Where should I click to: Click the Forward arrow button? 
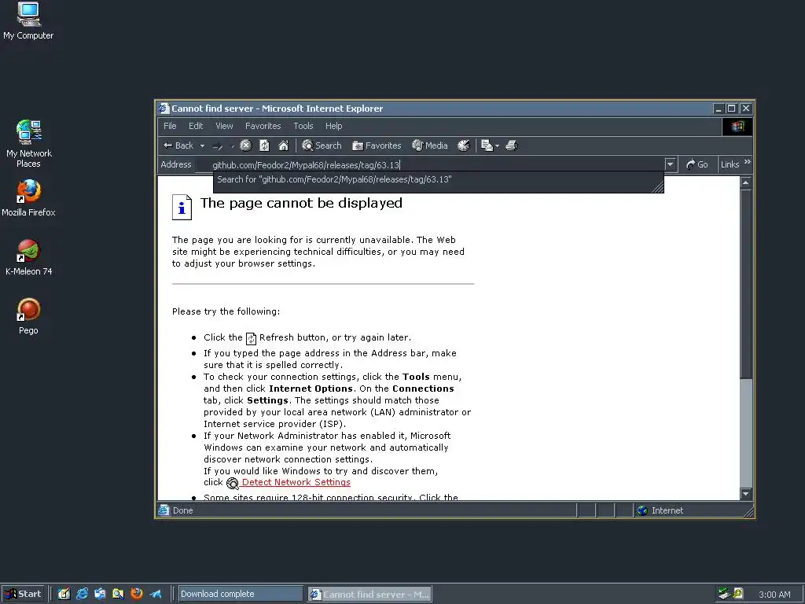[x=218, y=146]
